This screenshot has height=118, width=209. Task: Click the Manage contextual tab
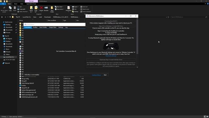[31, 1]
